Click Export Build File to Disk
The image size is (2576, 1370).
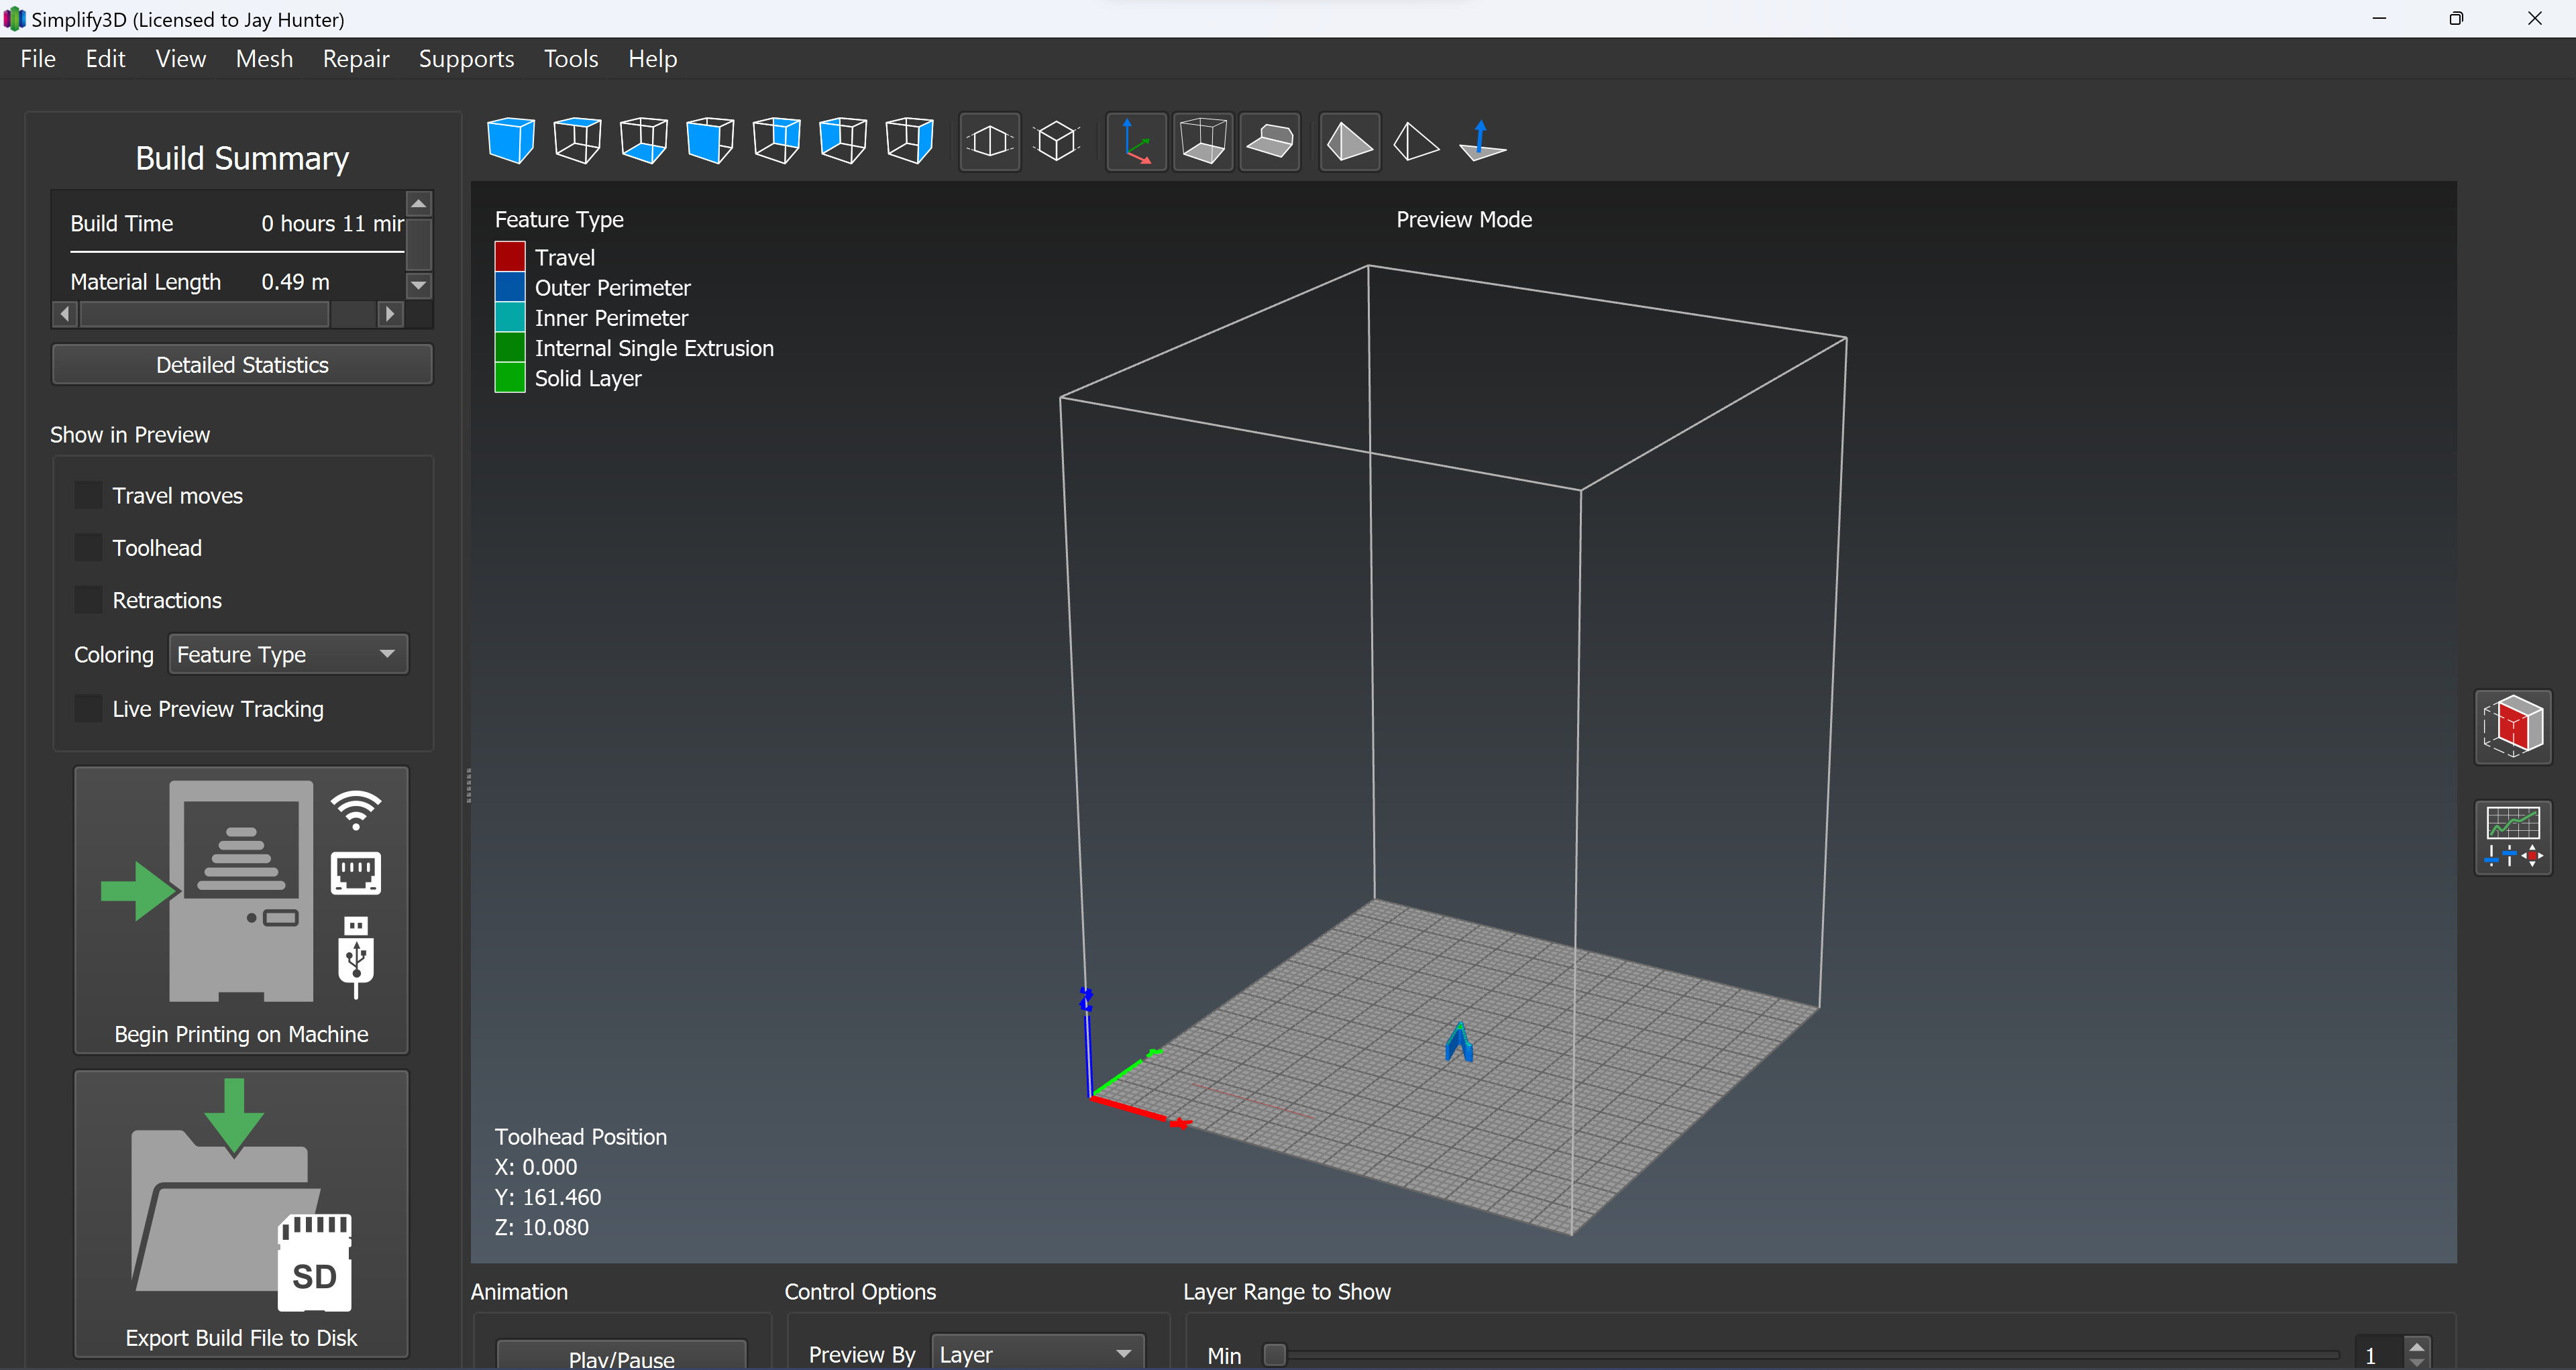241,1213
